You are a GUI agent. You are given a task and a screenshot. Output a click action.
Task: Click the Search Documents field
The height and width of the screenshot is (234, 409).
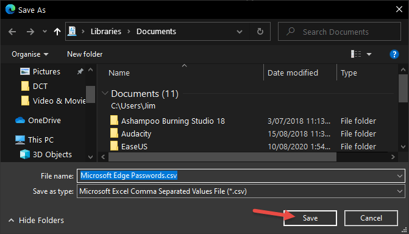click(x=340, y=32)
